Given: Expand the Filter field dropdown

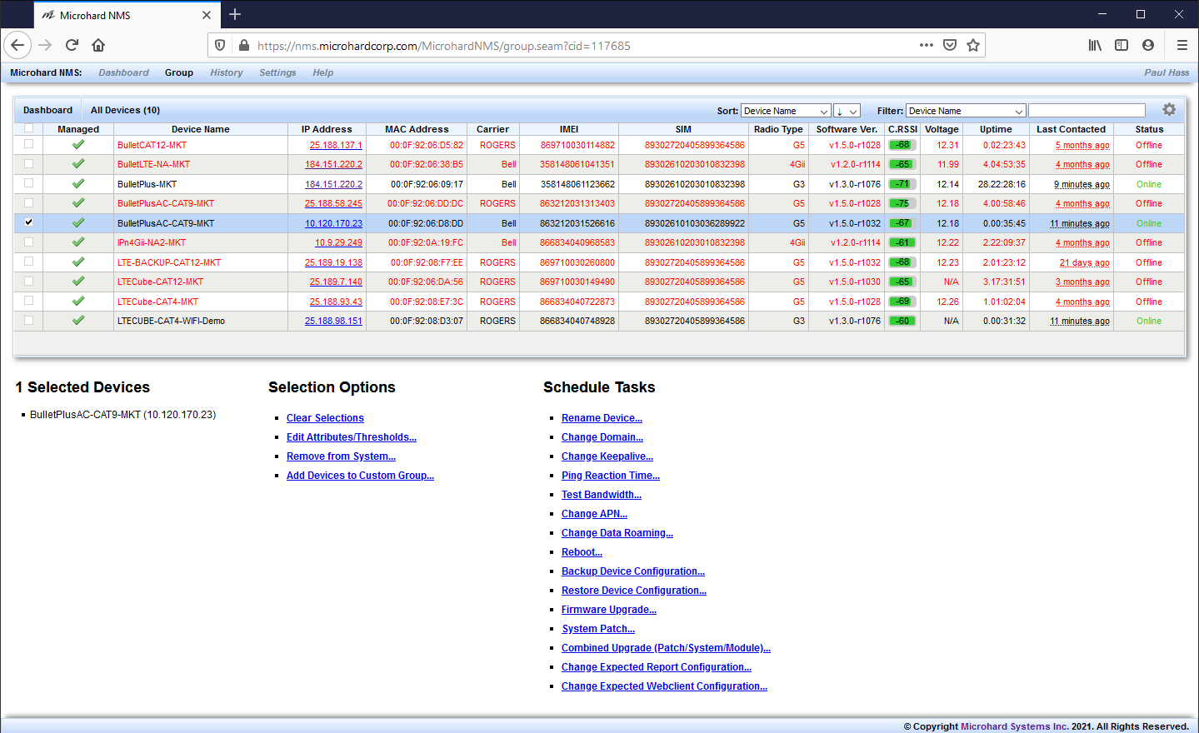Looking at the screenshot, I should [965, 111].
